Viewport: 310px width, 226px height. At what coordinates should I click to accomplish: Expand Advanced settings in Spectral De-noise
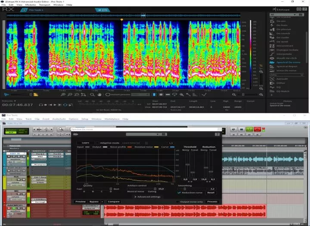(147, 197)
